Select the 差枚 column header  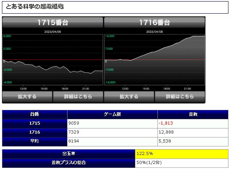click(x=193, y=114)
